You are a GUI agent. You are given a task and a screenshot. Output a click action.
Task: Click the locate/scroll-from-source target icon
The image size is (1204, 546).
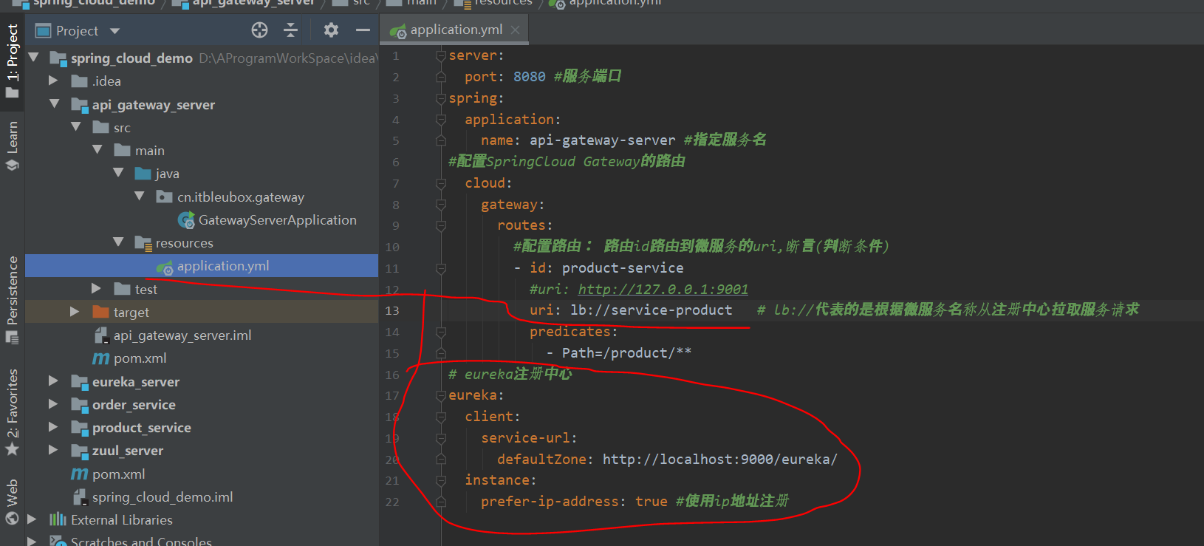pos(259,30)
